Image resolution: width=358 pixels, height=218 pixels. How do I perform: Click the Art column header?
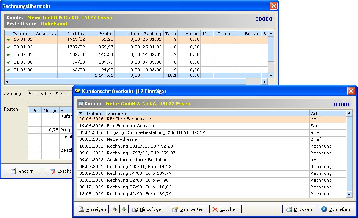point(328,113)
